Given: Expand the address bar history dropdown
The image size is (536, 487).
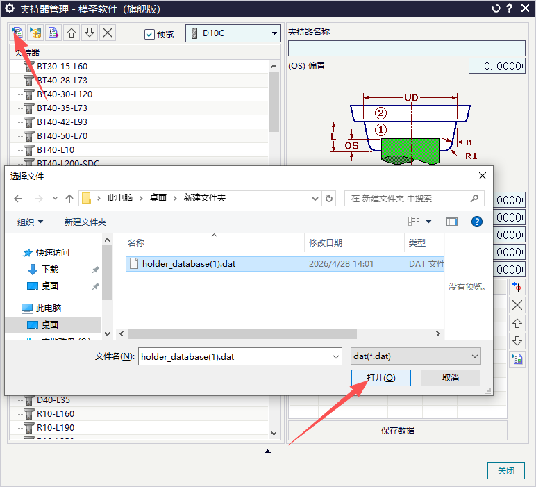Looking at the screenshot, I should click(x=315, y=199).
